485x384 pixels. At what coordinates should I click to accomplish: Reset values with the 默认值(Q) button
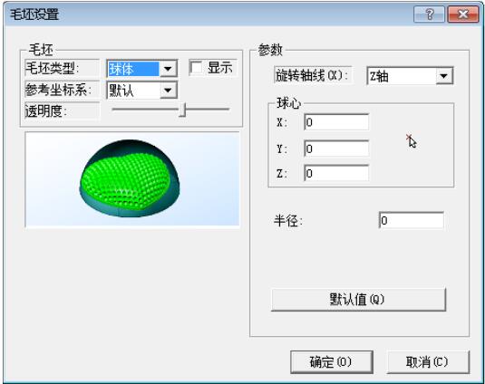tap(358, 300)
